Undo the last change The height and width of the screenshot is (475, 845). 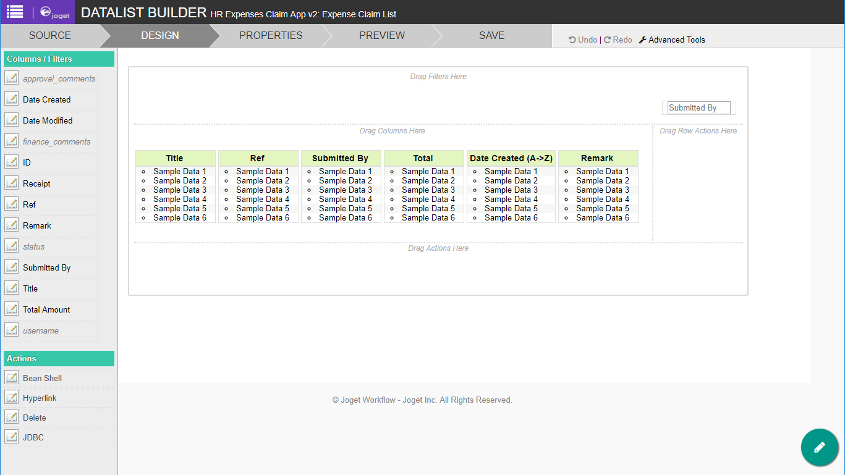[x=583, y=40]
